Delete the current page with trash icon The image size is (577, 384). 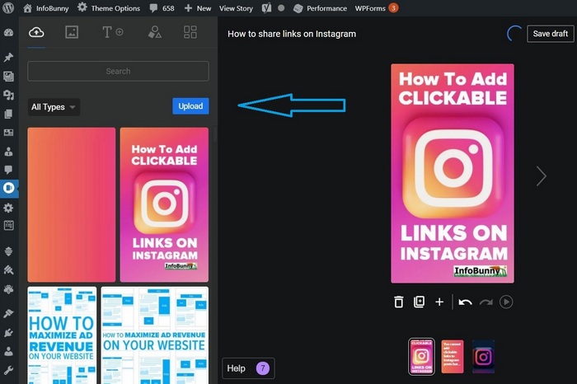pos(398,302)
